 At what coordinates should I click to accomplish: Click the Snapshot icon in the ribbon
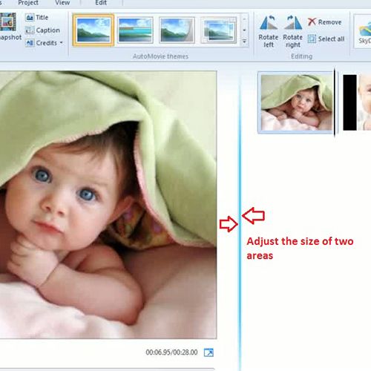(8, 27)
